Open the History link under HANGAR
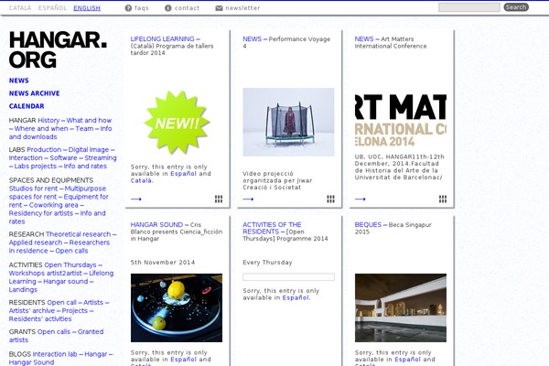This screenshot has width=549, height=366. click(x=48, y=120)
